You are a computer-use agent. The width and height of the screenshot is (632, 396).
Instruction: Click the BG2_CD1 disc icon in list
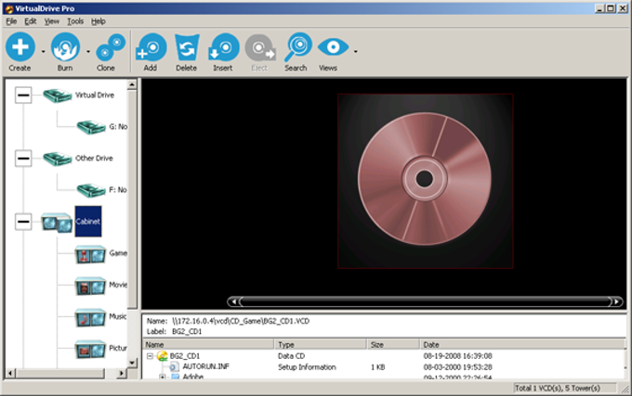pos(162,356)
